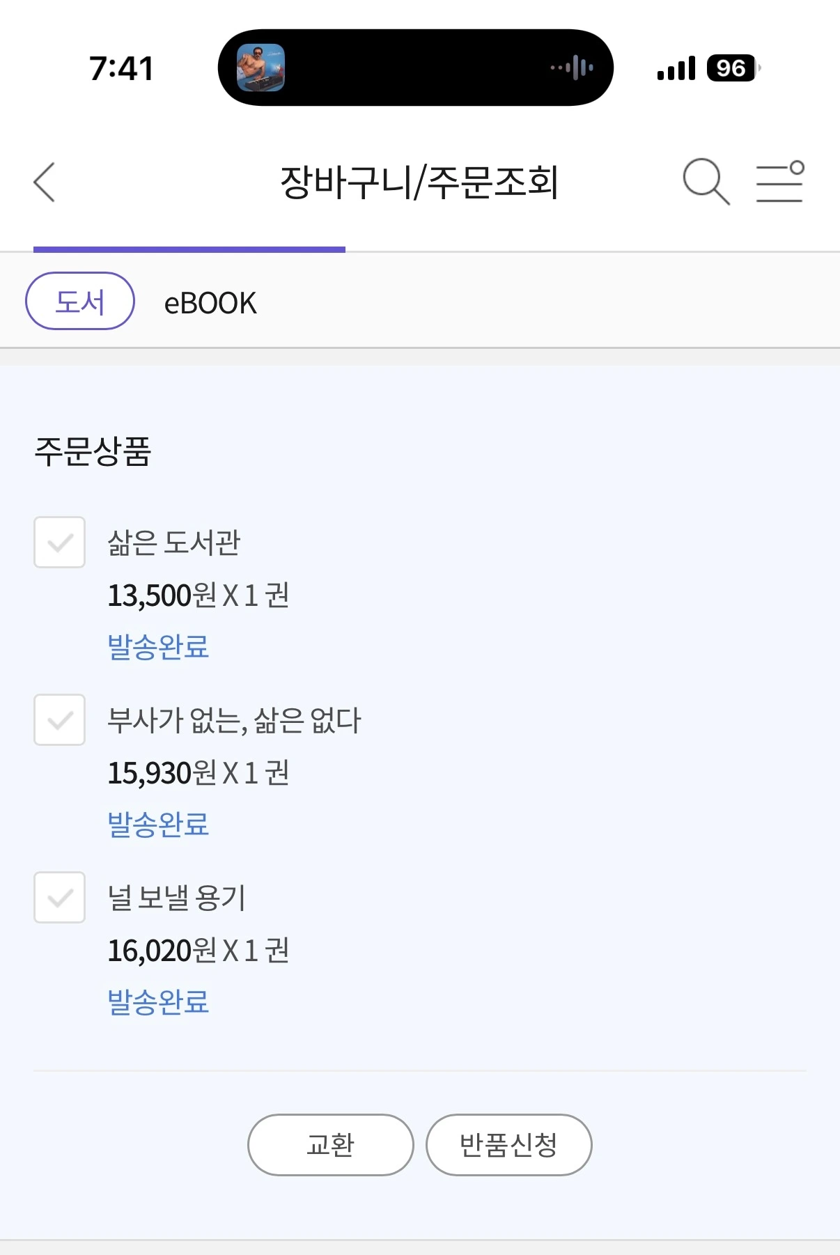
Task: Tap the now-playing album thumbnail
Action: click(260, 68)
